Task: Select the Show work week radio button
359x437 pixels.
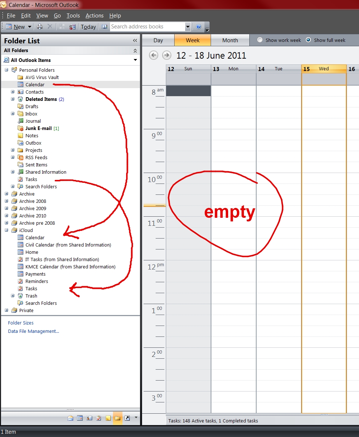Action: (260, 40)
